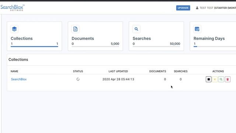The height and width of the screenshot is (133, 236).
Task: Click the Documents usage progress bar
Action: [95, 47]
